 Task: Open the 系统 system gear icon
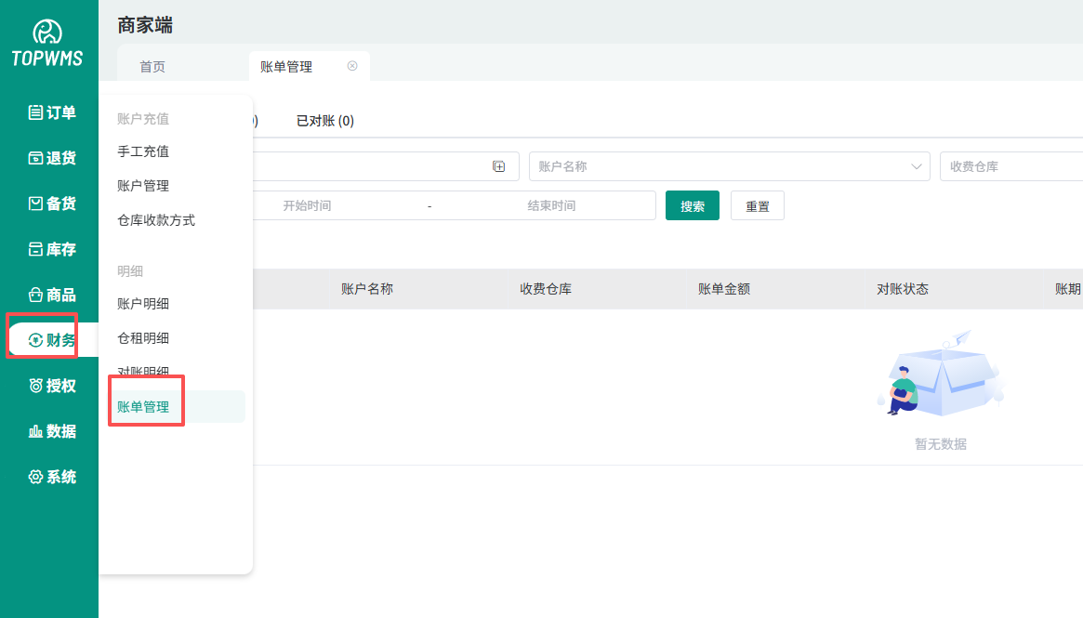(x=35, y=477)
